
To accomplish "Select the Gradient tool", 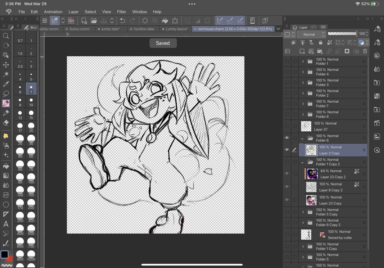I will coord(6,176).
